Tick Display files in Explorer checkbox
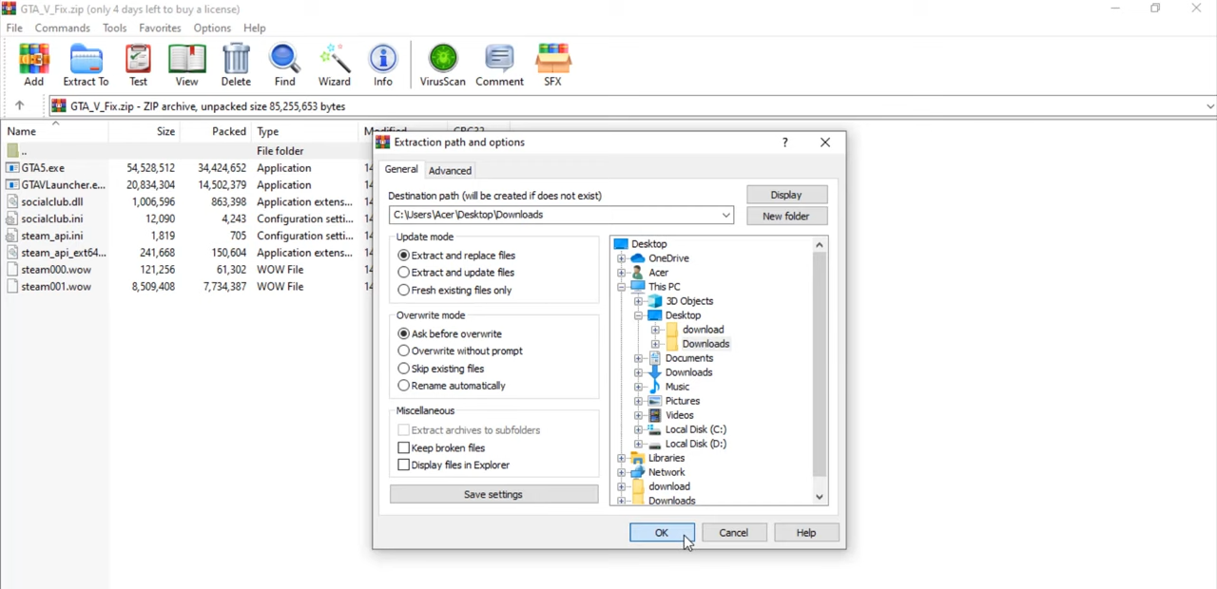This screenshot has width=1217, height=589. [x=404, y=465]
